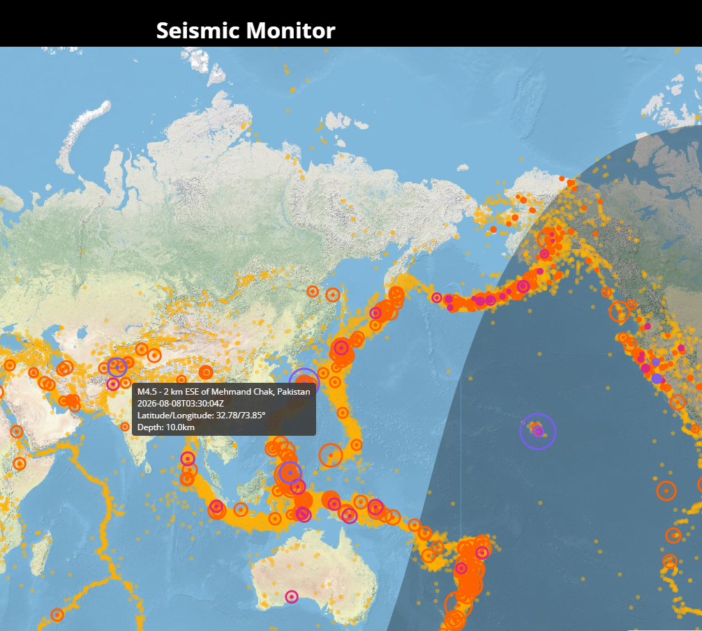Select the purple ring marker in northern Pakistan
Screen dimensions: 702x631
tap(117, 367)
